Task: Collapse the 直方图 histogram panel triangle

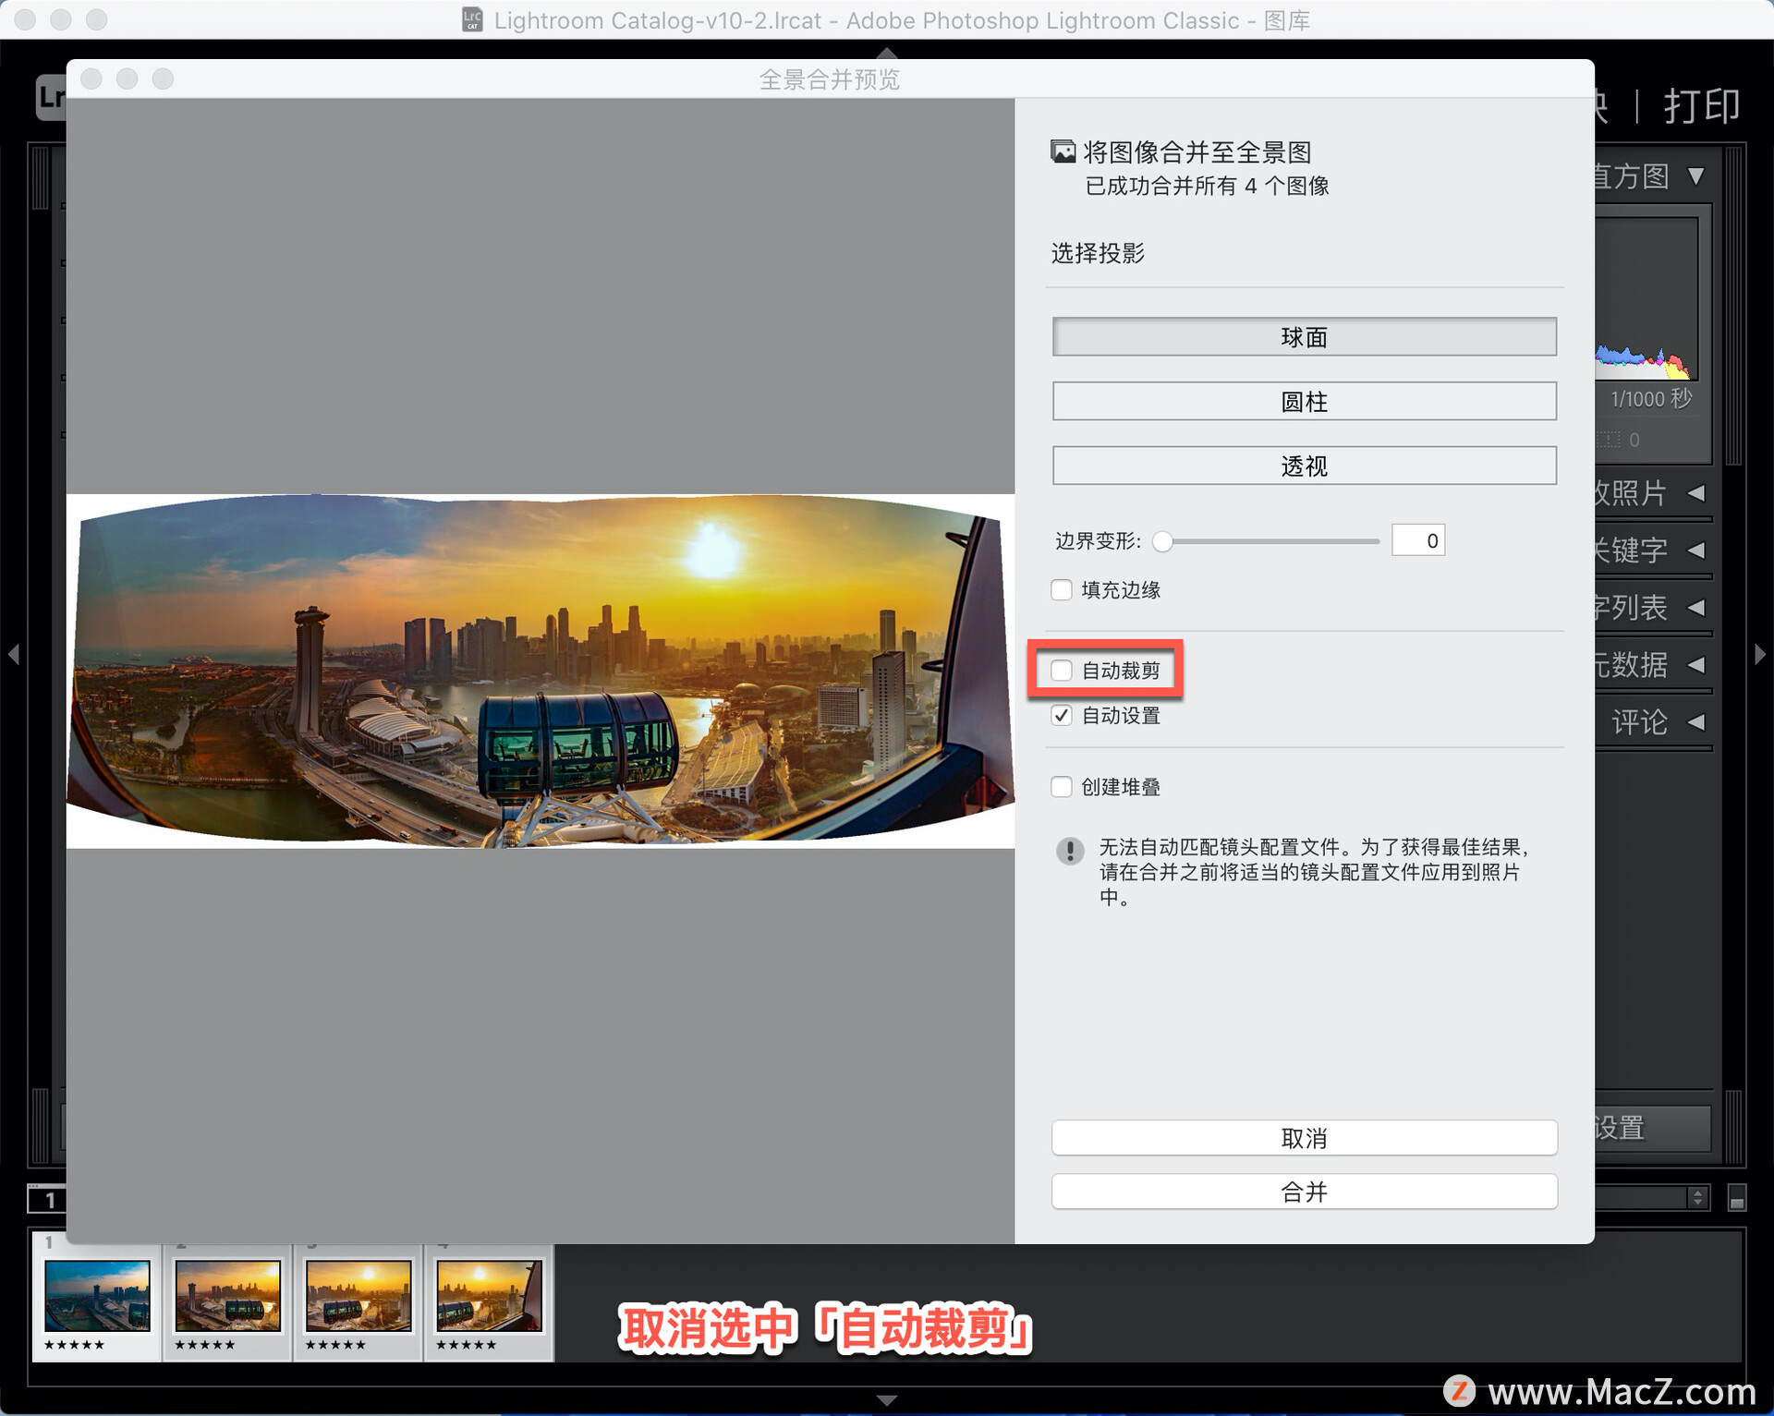Action: 1696,175
